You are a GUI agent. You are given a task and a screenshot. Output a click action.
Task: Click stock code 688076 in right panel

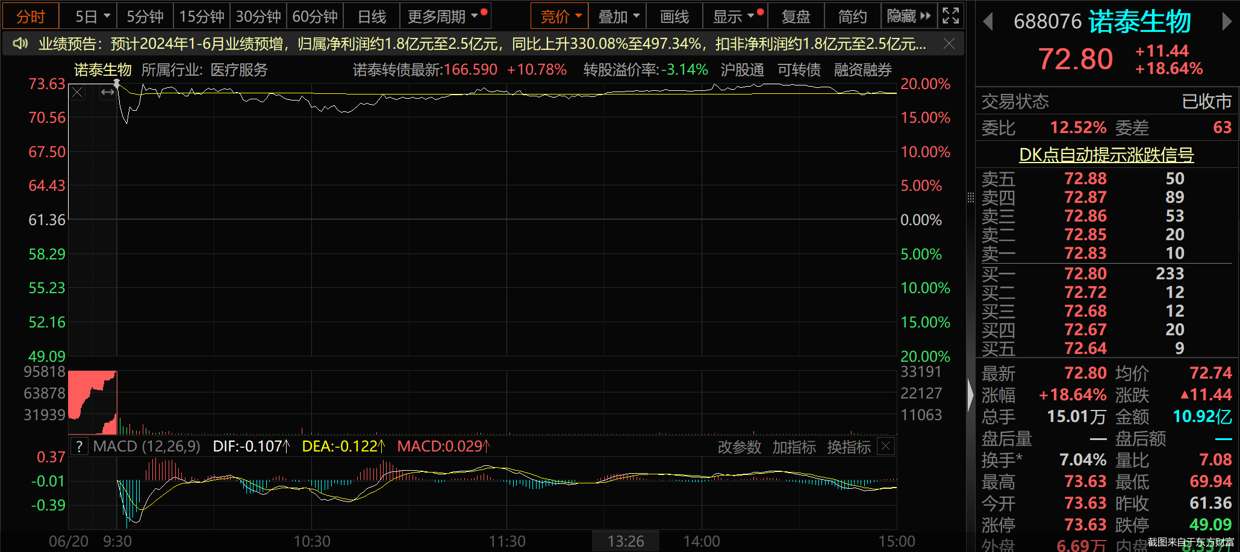[x=1048, y=22]
